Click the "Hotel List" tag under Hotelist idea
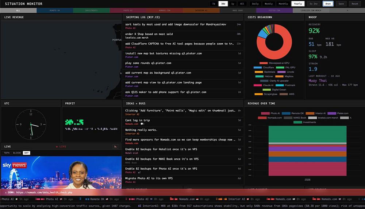The width and height of the screenshot is (365, 209). pos(131,153)
